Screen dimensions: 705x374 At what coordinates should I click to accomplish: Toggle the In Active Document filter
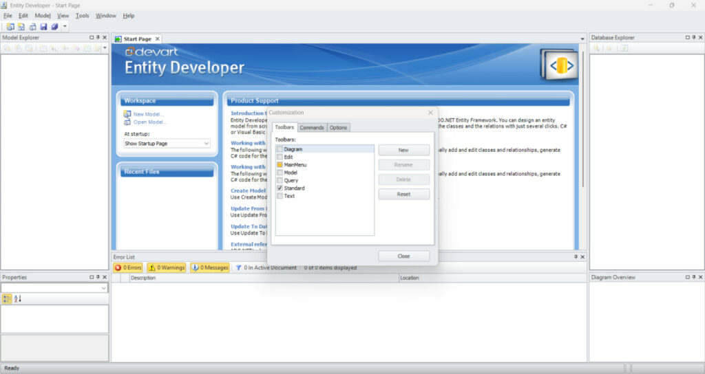coord(266,267)
